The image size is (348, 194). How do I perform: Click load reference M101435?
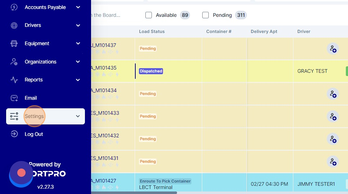pyautogui.click(x=104, y=68)
